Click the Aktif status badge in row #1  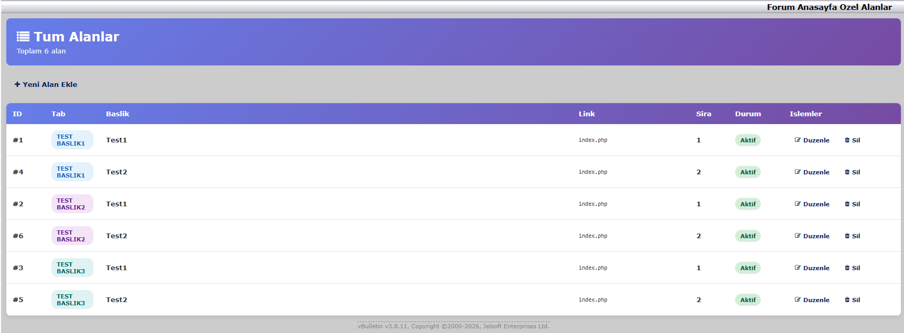click(748, 140)
